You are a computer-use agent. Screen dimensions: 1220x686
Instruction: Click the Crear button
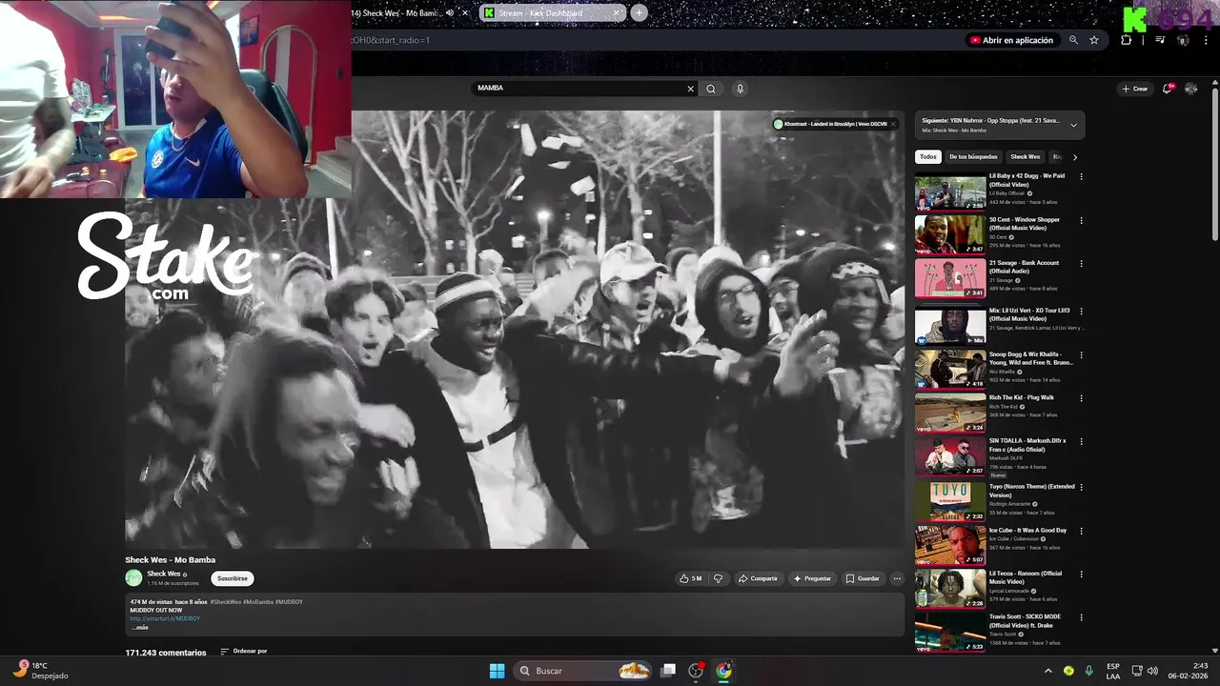(x=1135, y=89)
